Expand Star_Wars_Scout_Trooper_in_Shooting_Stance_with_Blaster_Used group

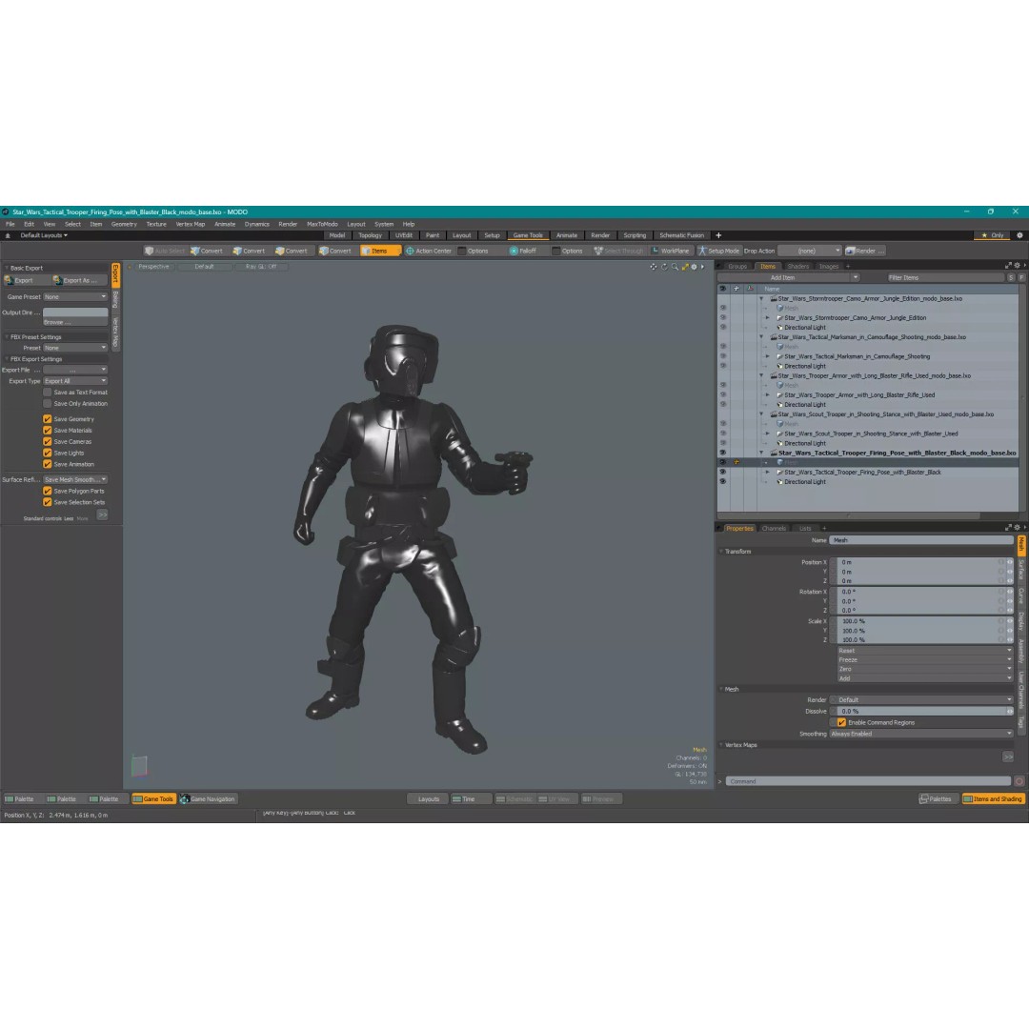768,434
